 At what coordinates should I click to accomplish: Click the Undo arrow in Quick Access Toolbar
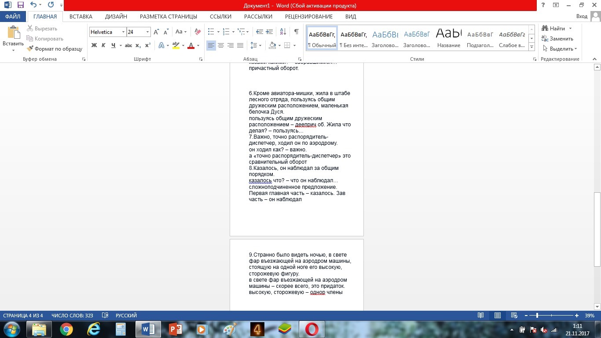[x=33, y=5]
